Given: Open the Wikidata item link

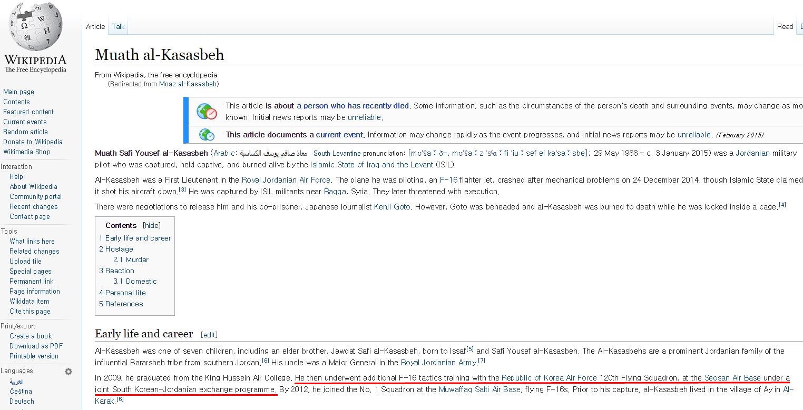Looking at the screenshot, I should [x=30, y=301].
